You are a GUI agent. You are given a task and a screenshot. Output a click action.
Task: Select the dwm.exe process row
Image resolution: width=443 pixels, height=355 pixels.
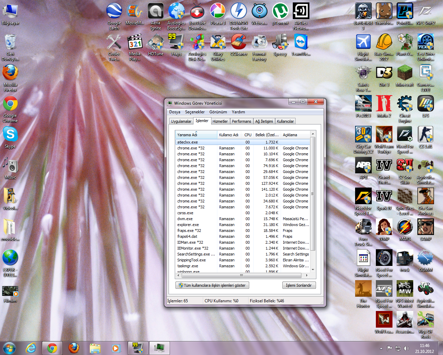coord(243,219)
